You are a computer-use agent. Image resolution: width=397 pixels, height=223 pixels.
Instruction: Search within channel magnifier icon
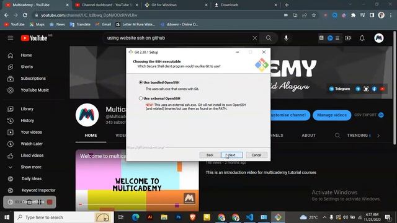tap(337, 136)
